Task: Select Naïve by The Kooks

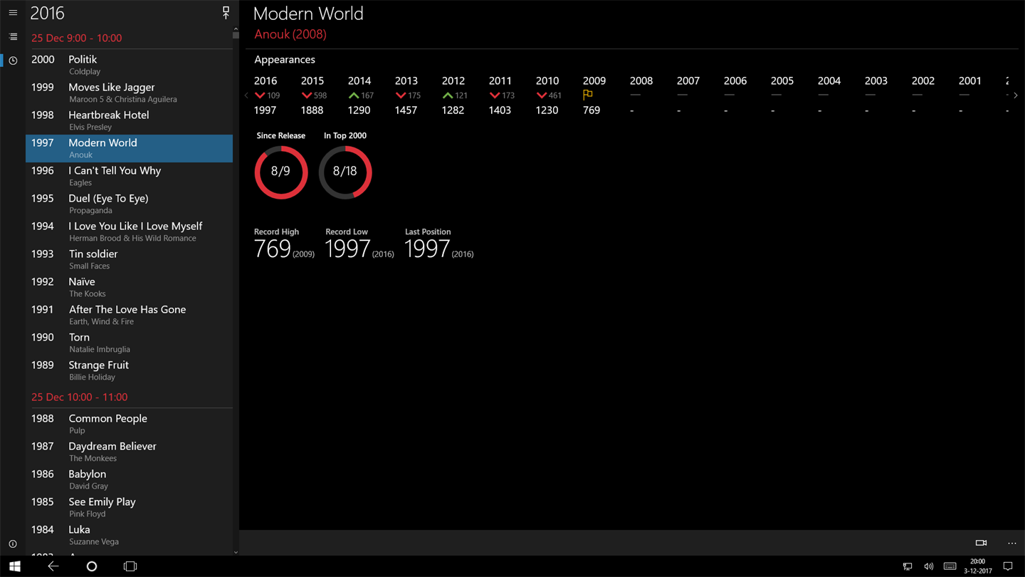Action: (x=129, y=287)
